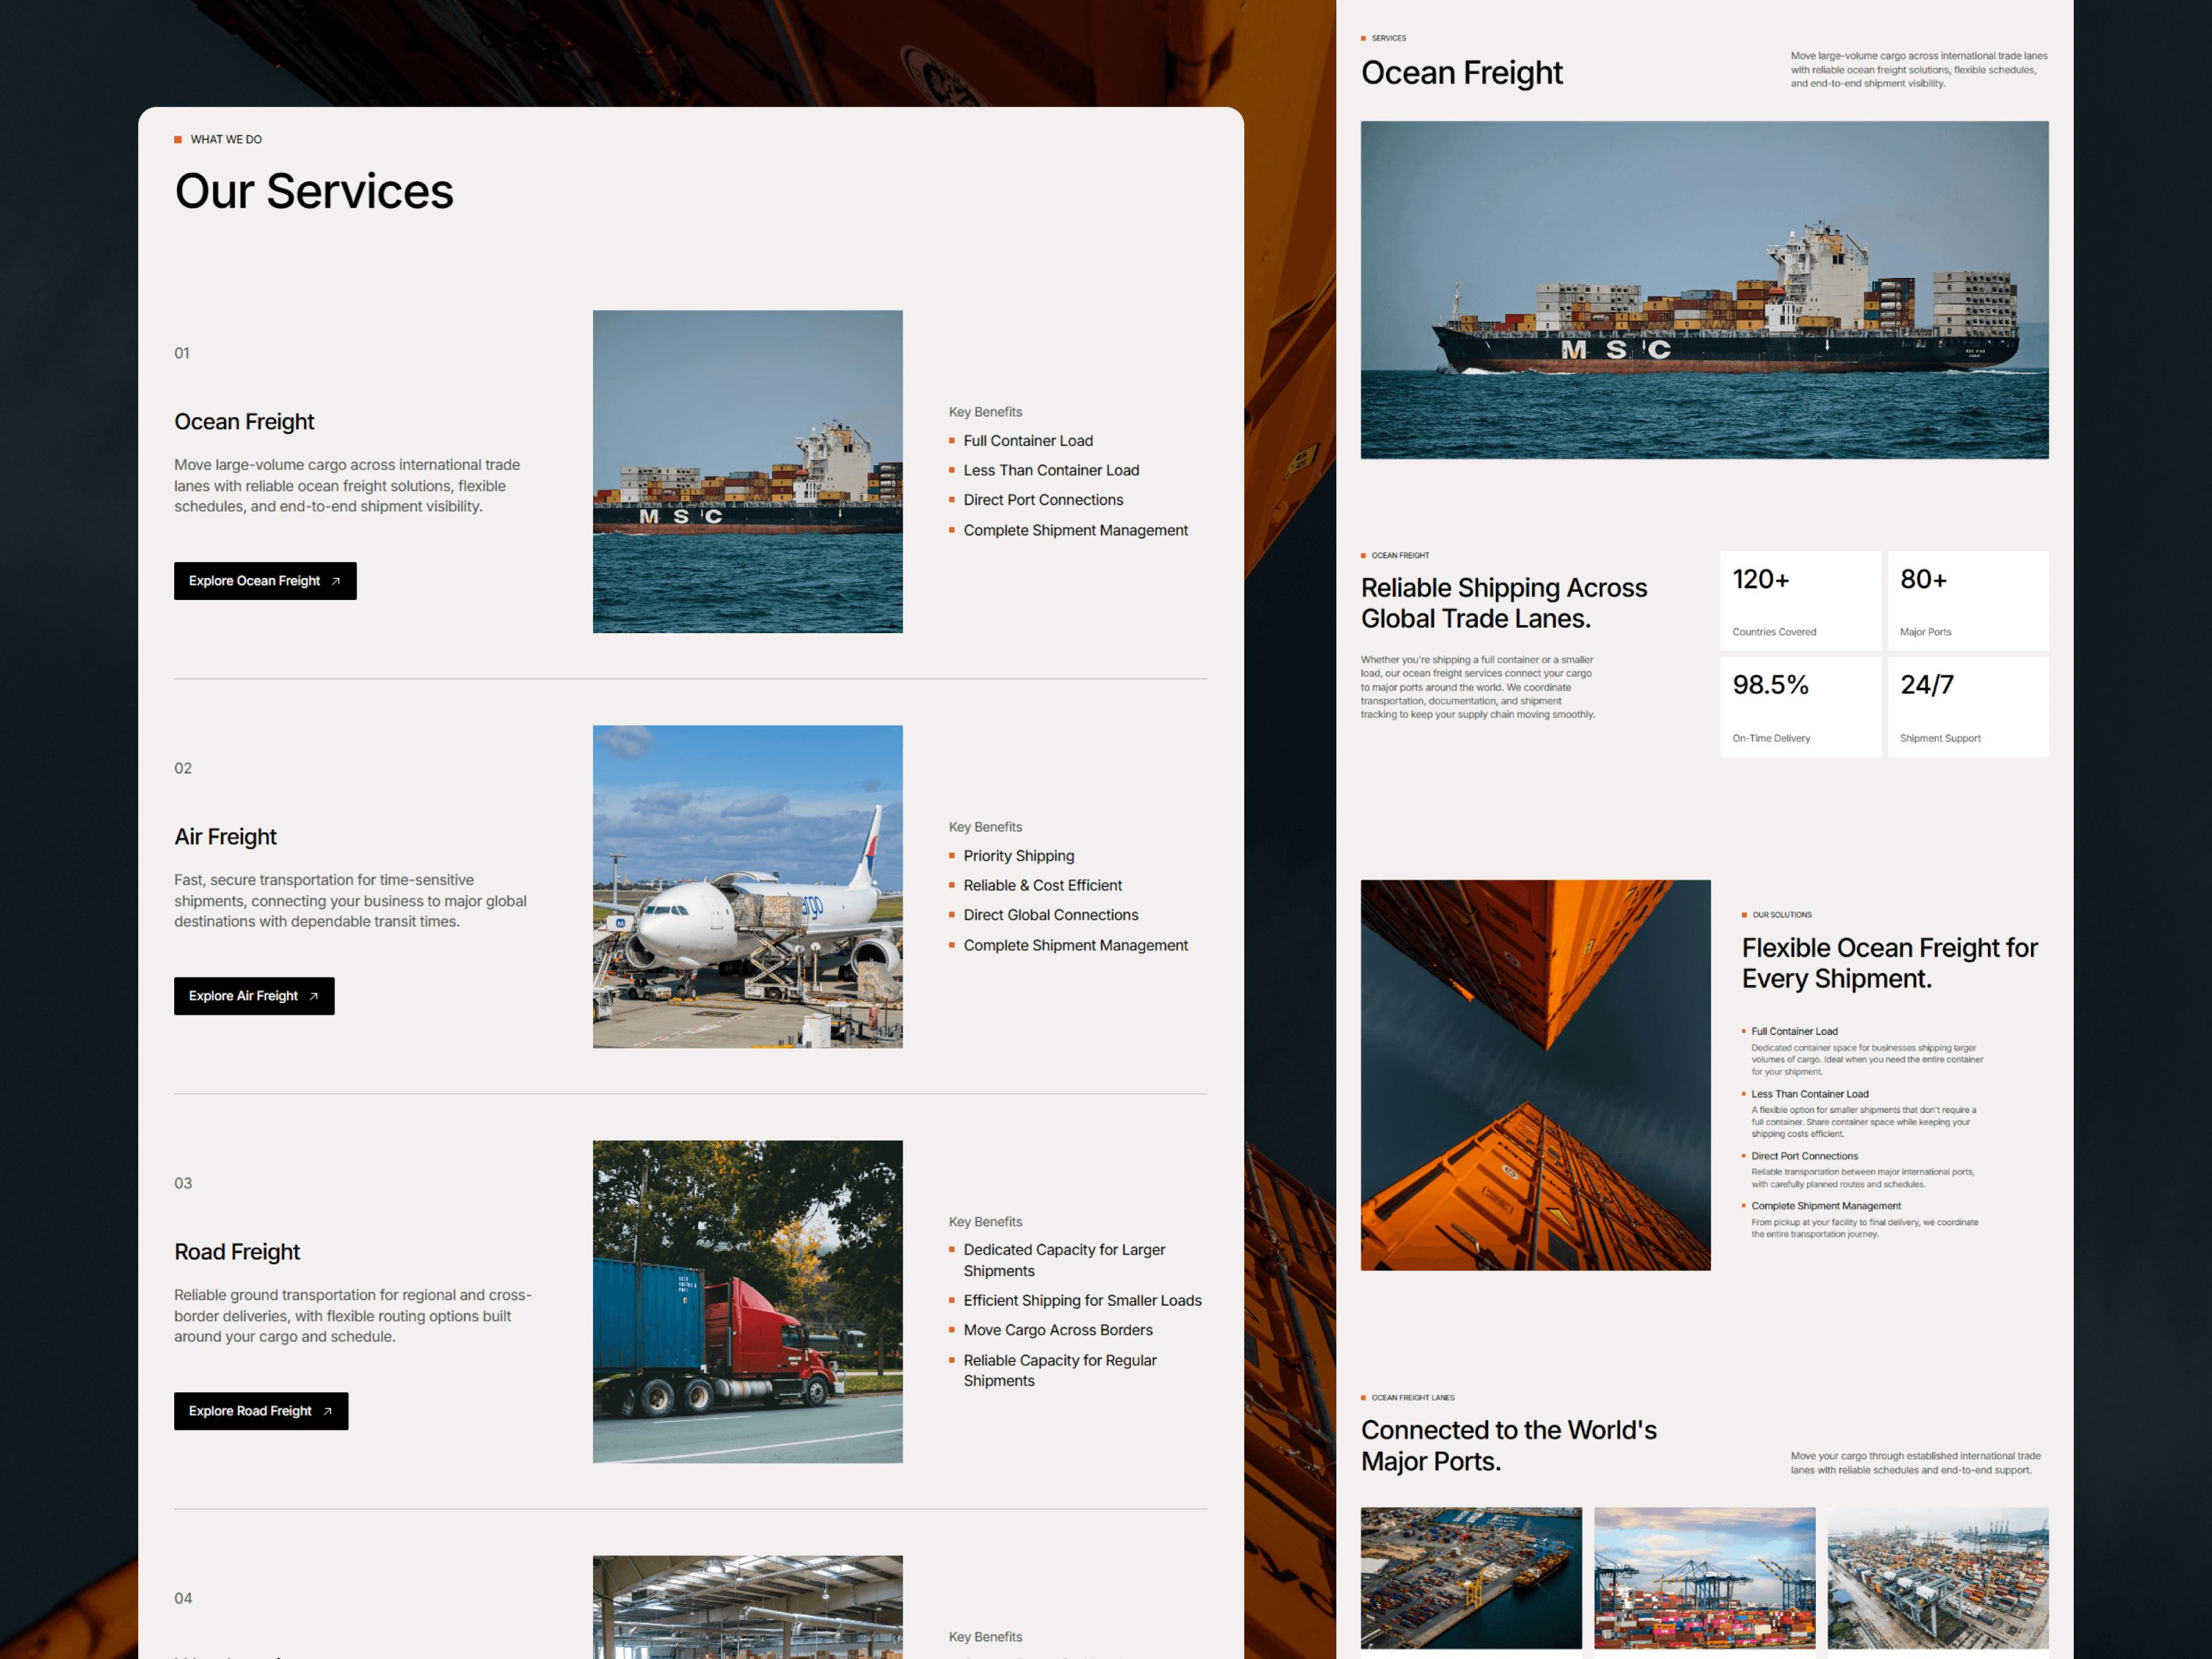Select the "03" service number

(183, 1183)
